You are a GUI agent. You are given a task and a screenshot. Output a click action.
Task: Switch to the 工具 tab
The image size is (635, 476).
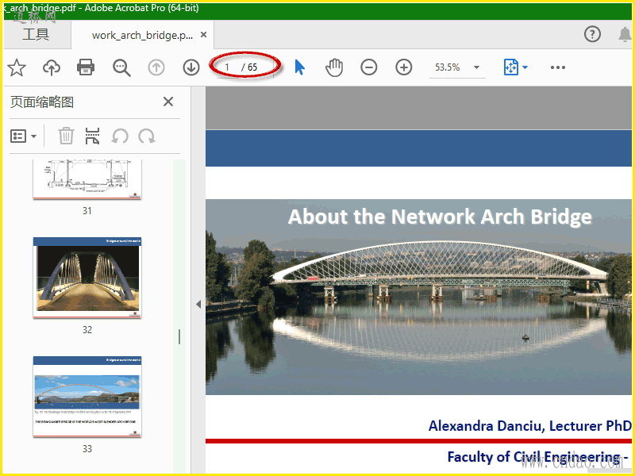36,34
